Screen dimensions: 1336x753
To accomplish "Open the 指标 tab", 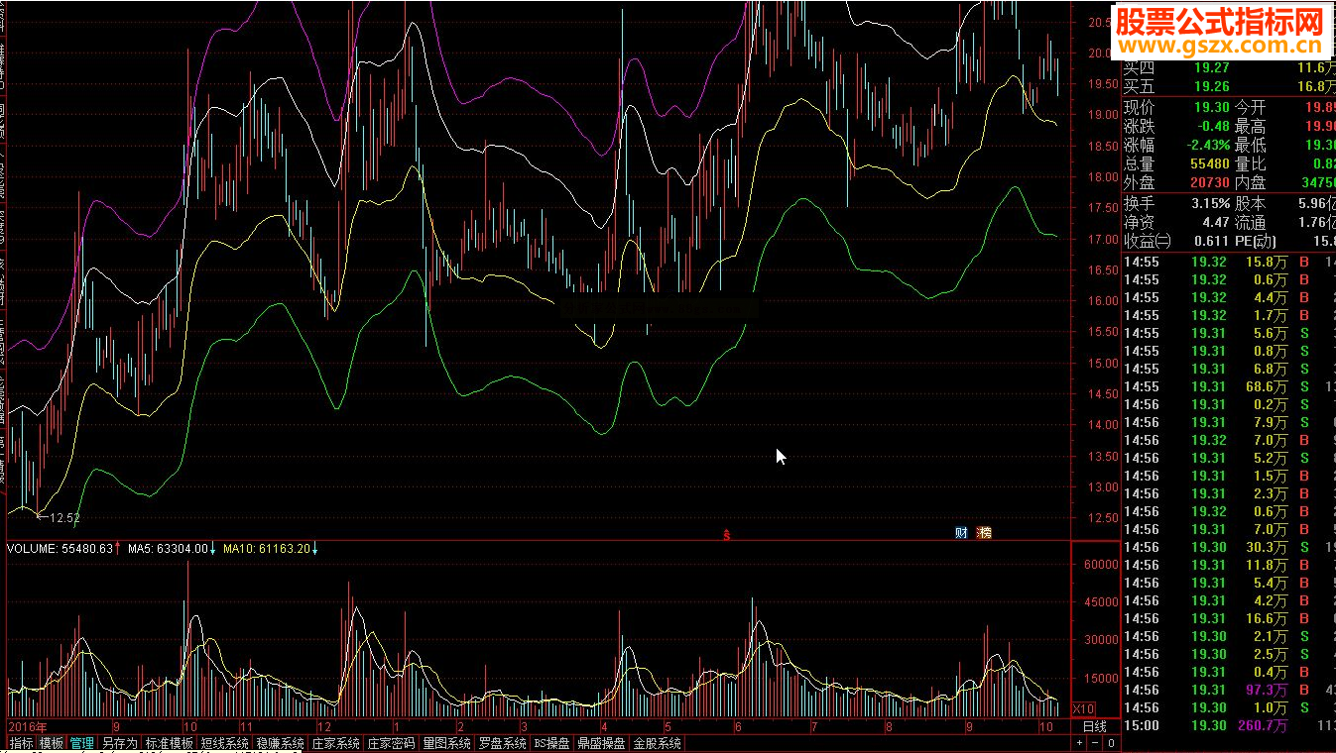I will pos(21,742).
